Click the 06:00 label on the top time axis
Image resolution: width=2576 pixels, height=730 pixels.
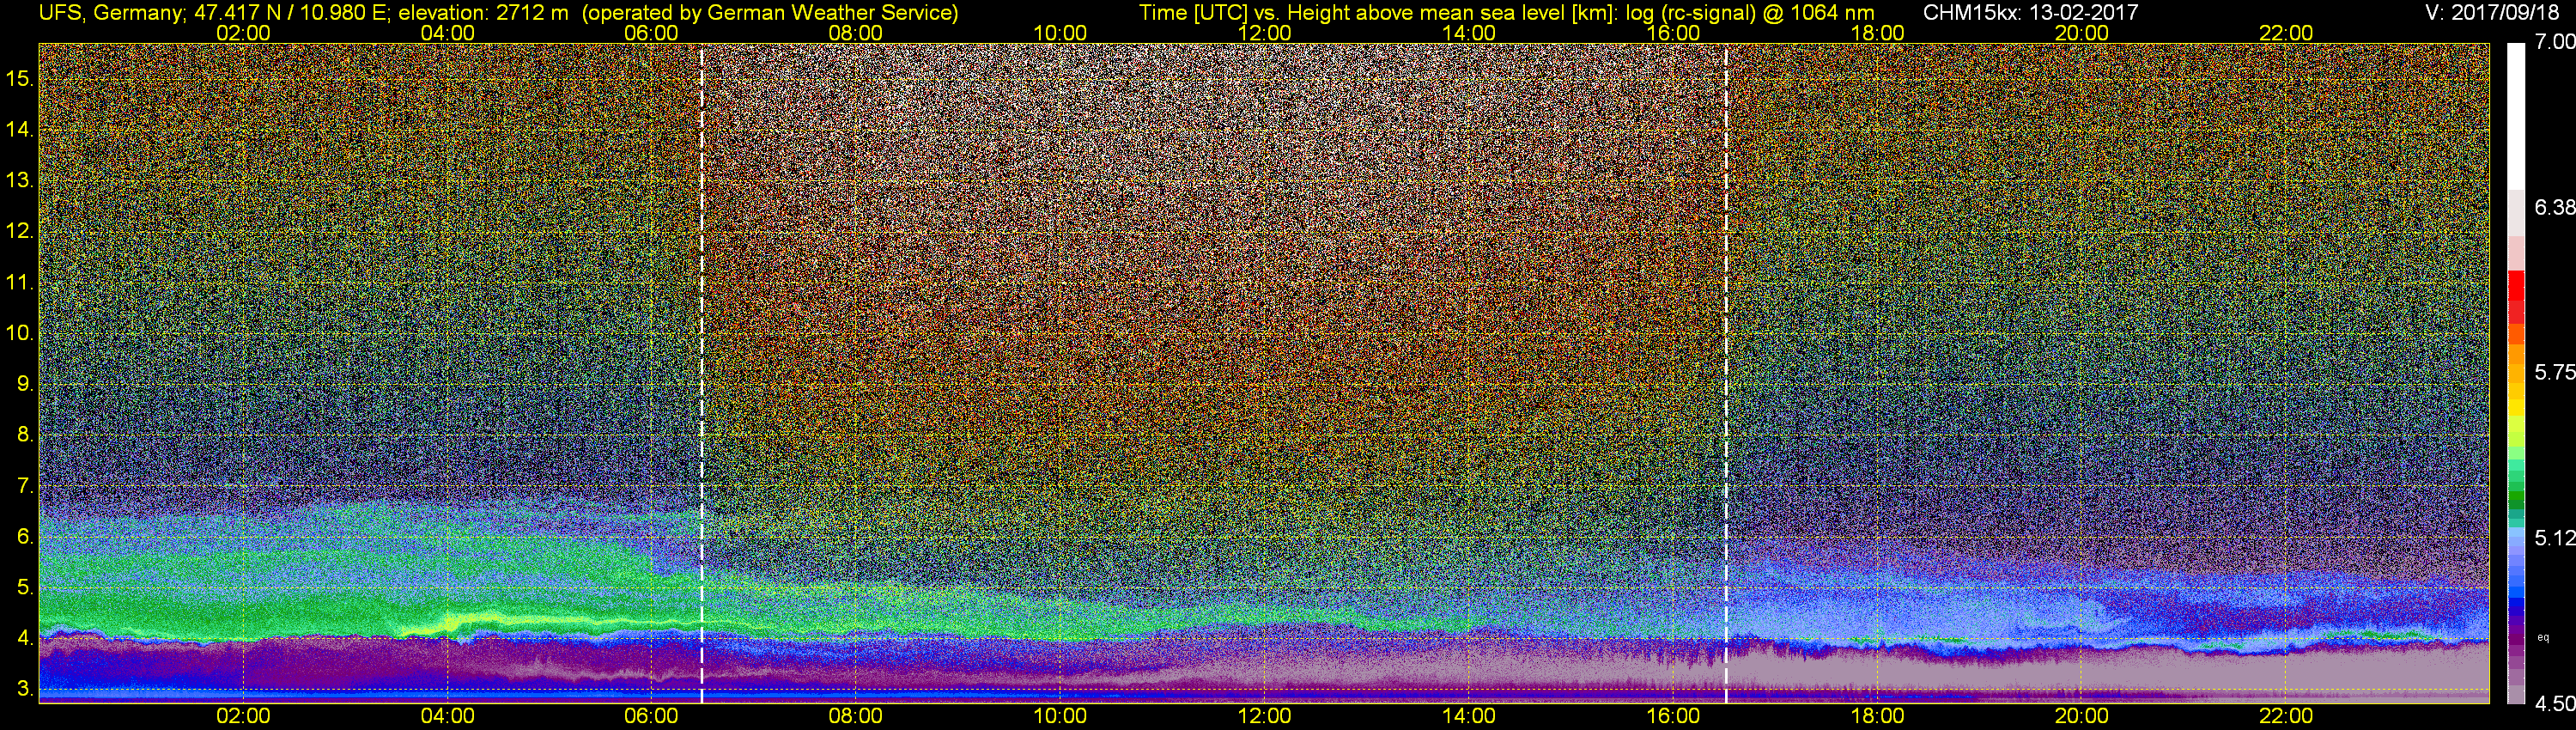pyautogui.click(x=652, y=33)
